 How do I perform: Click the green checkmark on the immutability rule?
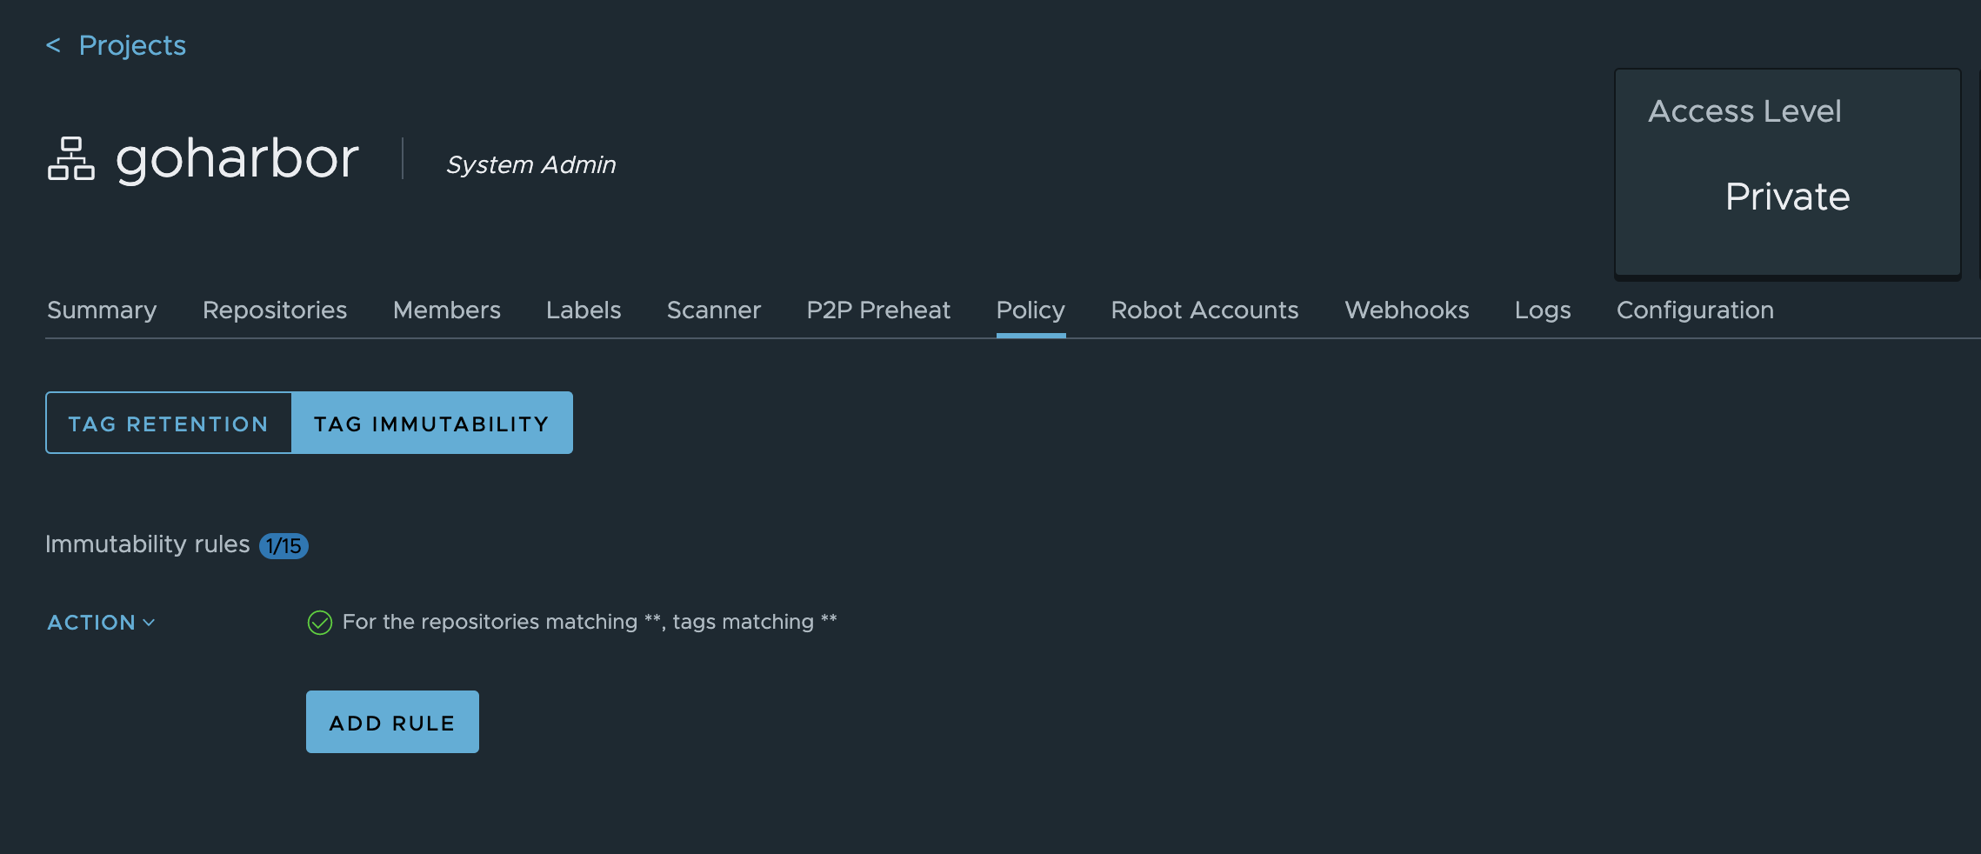[320, 622]
